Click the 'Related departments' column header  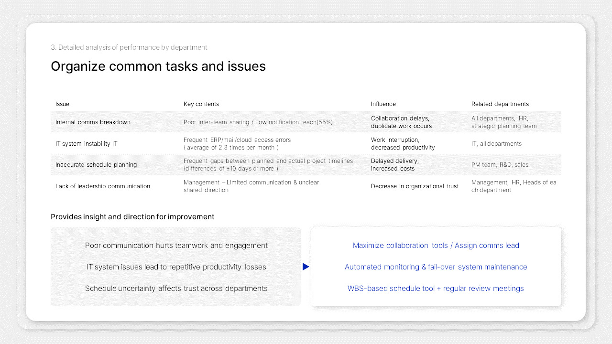tap(500, 104)
